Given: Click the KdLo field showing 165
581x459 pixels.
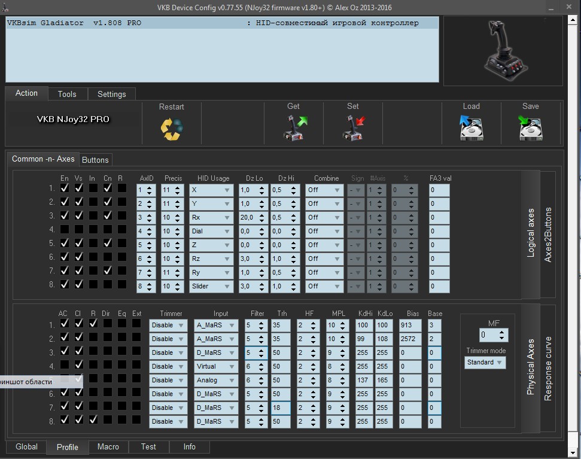Looking at the screenshot, I should [384, 380].
